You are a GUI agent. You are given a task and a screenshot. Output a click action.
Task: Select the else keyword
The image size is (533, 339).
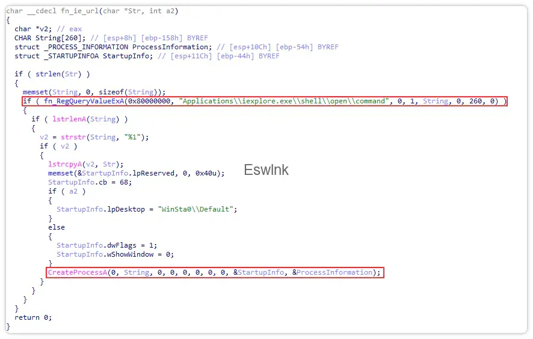click(x=56, y=227)
